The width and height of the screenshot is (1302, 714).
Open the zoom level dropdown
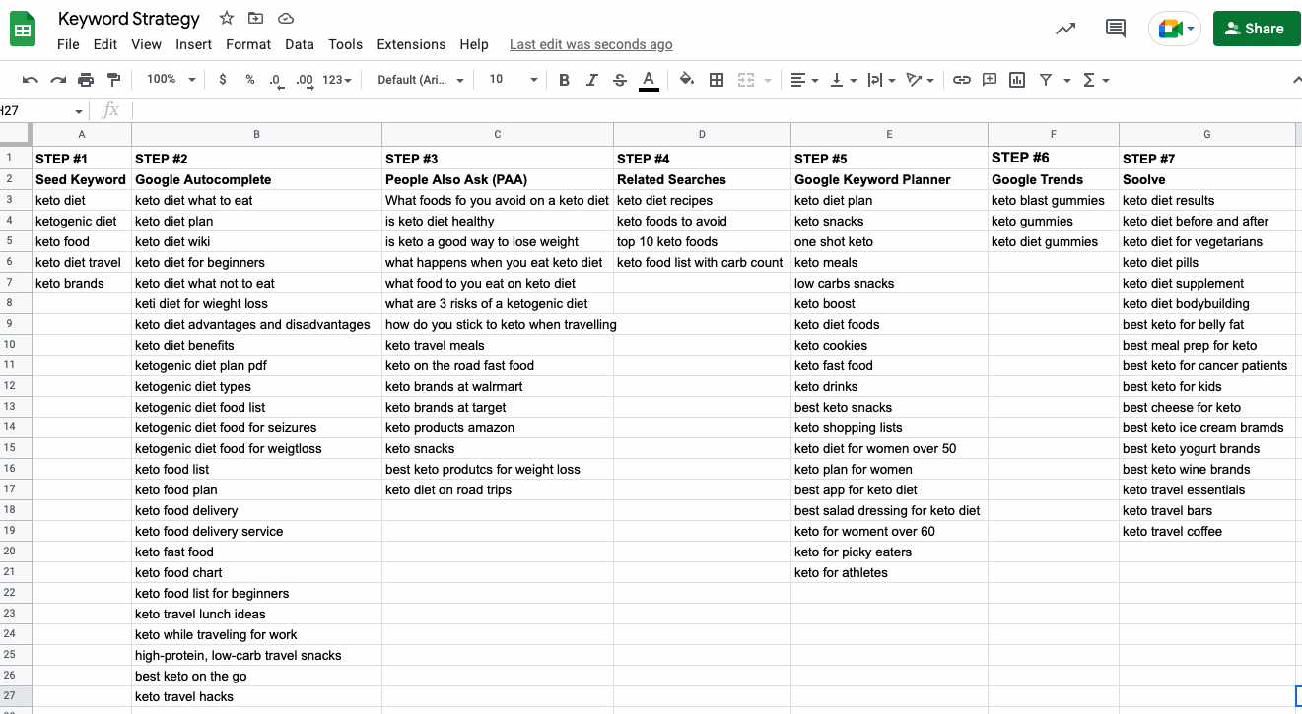(x=171, y=80)
